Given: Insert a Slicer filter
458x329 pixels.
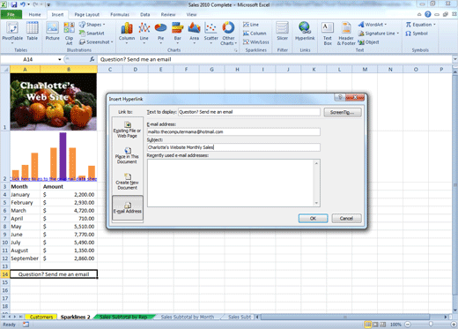Looking at the screenshot, I should tap(282, 32).
